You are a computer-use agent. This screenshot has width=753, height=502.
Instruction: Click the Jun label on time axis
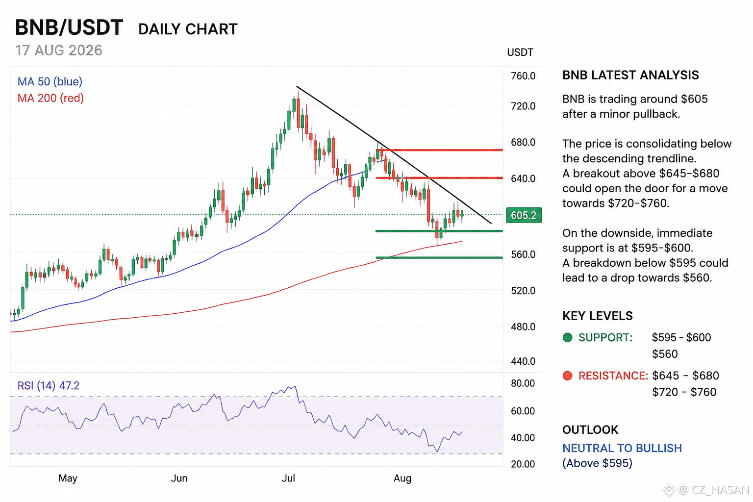[x=179, y=478]
